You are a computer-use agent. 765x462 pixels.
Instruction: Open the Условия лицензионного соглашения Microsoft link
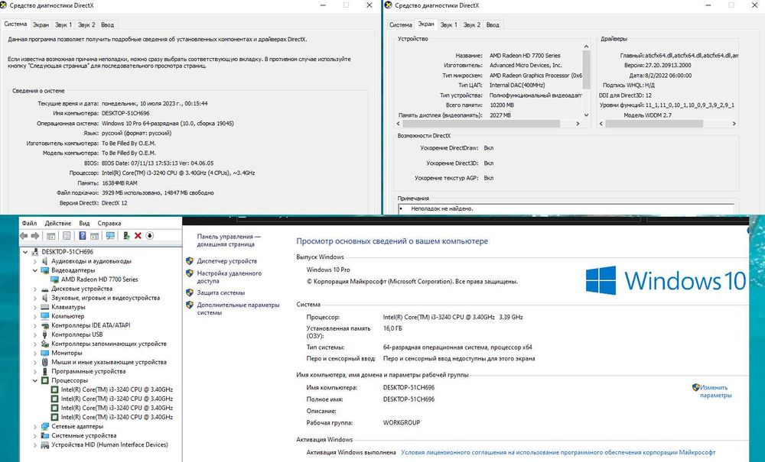coord(558,452)
